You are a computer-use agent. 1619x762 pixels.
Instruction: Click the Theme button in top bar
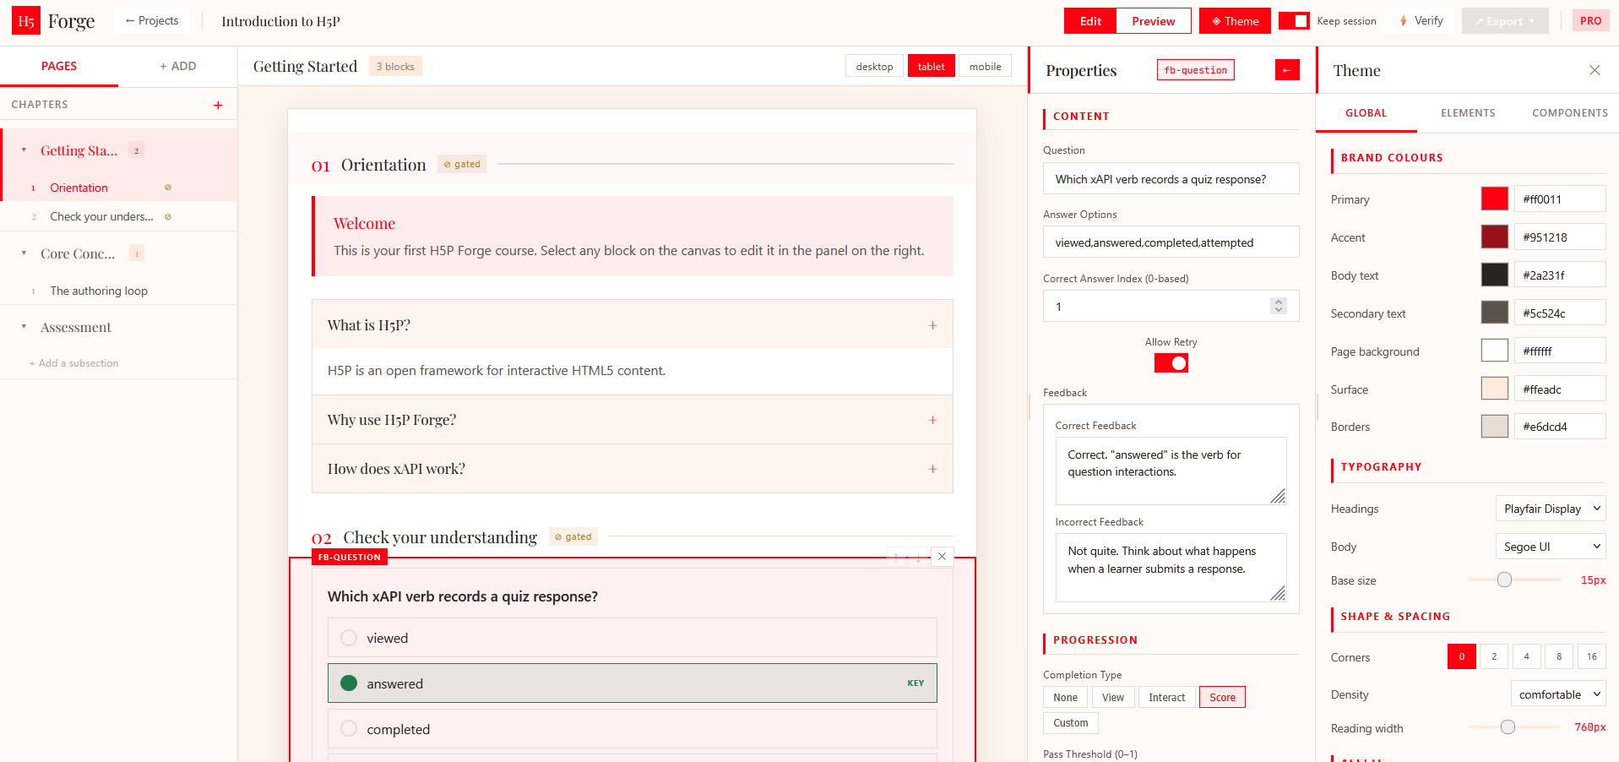pyautogui.click(x=1236, y=21)
